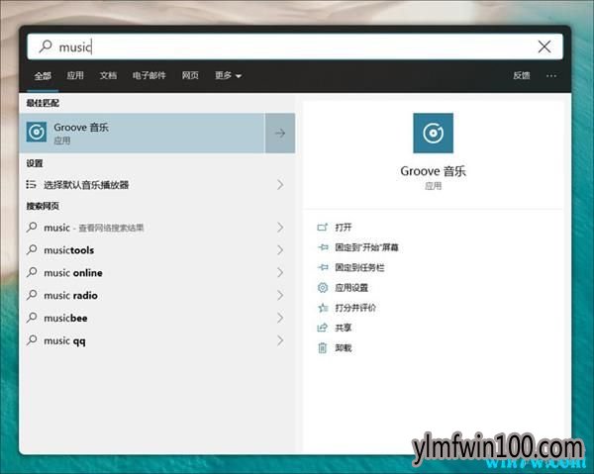594x474 pixels.
Task: Choose 固定到任务栏 action
Action: pos(359,267)
